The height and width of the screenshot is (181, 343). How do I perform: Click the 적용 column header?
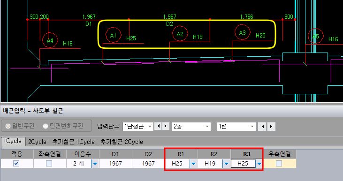[17, 154]
